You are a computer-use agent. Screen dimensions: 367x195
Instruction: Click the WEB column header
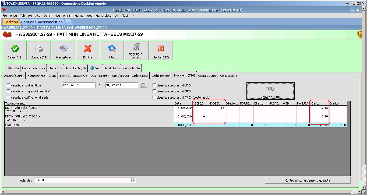tap(289, 103)
